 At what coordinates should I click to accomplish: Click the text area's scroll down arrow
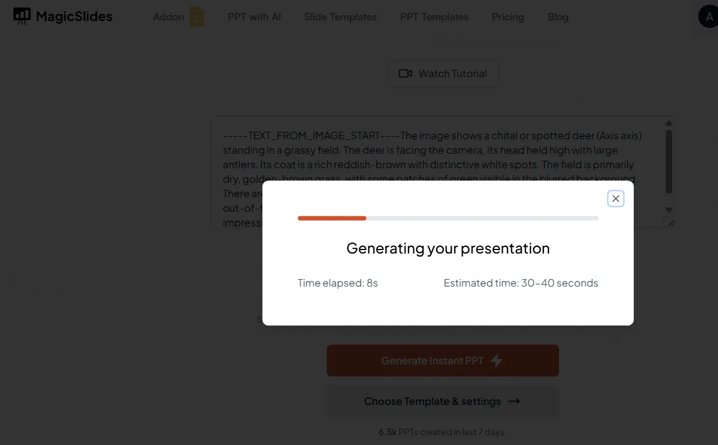[x=669, y=209]
